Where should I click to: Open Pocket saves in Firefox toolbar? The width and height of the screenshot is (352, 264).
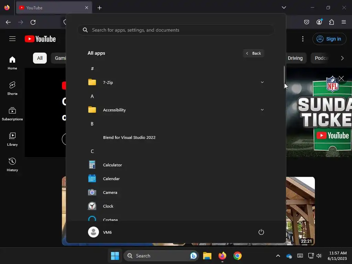point(306,22)
